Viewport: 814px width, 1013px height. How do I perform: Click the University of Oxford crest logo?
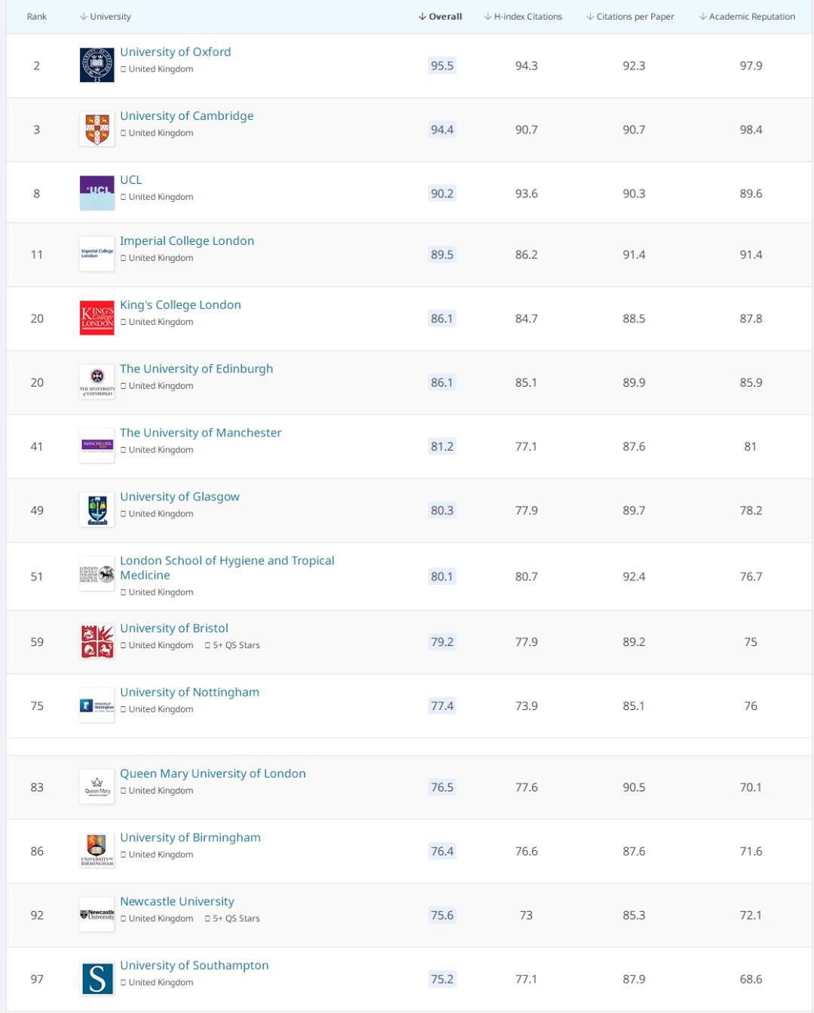(96, 63)
